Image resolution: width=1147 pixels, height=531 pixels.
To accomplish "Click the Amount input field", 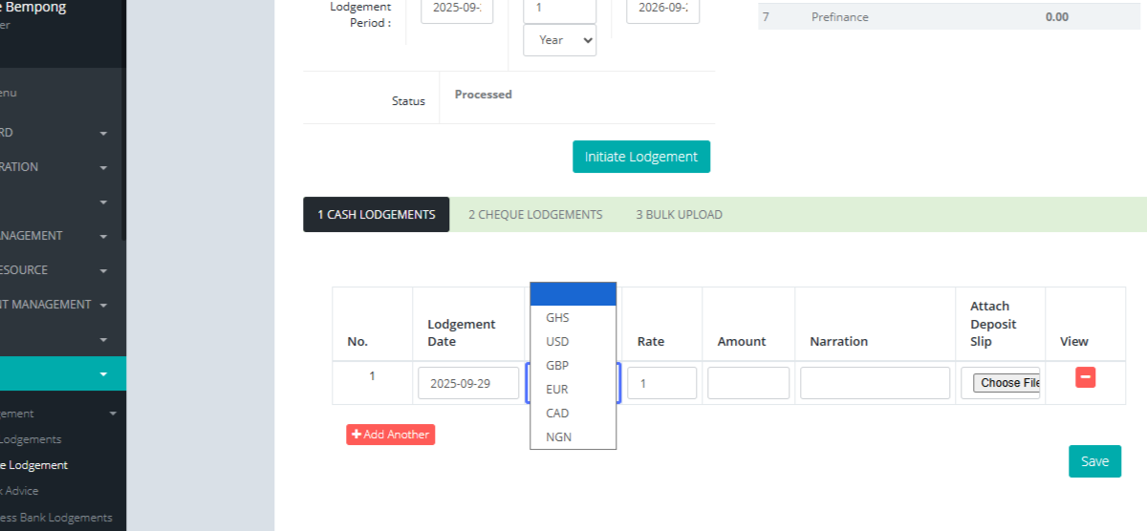I will point(747,383).
